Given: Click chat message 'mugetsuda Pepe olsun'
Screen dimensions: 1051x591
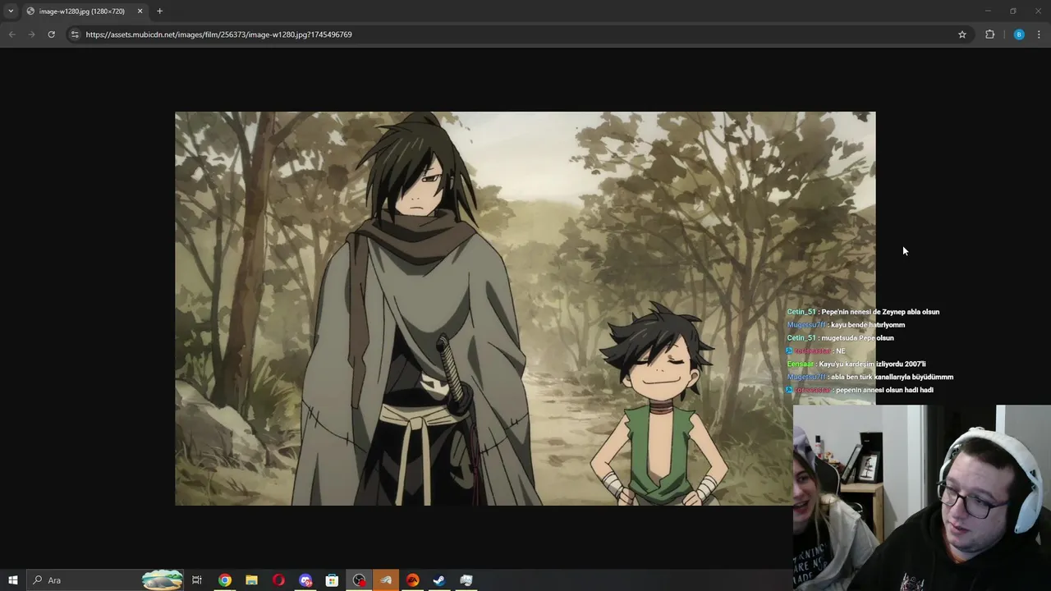Looking at the screenshot, I should click(857, 338).
